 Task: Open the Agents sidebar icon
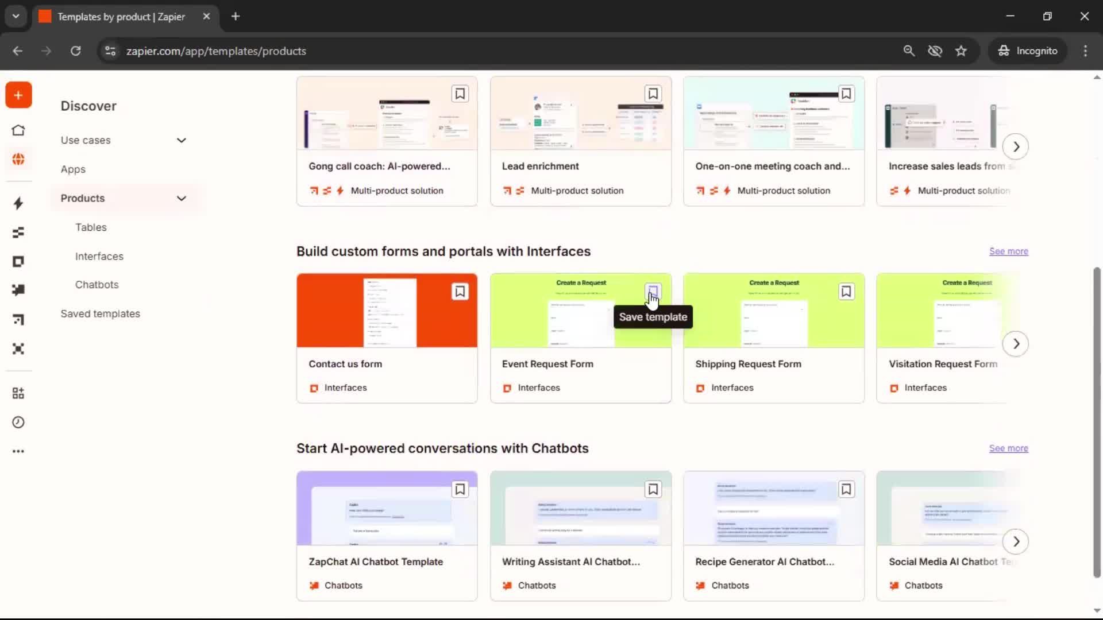pyautogui.click(x=18, y=348)
